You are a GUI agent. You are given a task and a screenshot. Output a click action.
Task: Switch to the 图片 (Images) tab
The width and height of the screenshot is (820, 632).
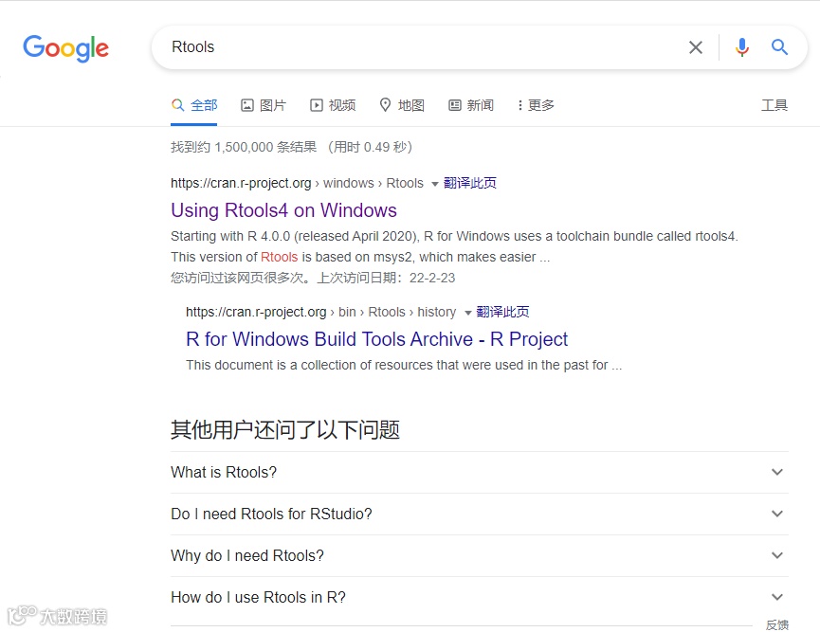click(264, 105)
